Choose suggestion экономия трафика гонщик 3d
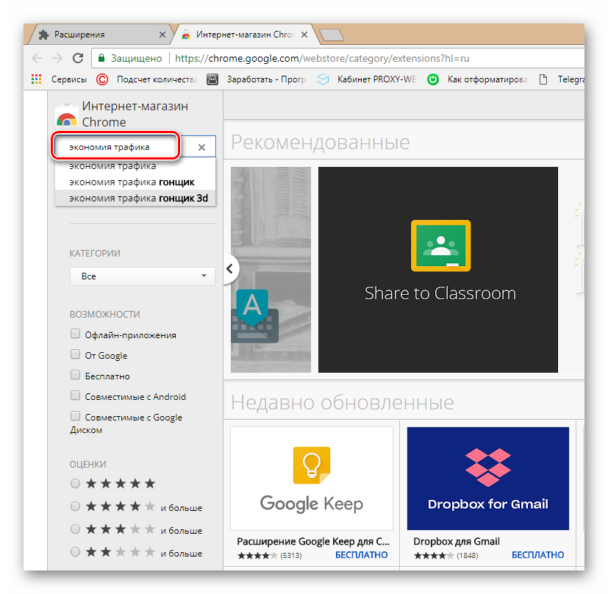608x594 pixels. [135, 198]
